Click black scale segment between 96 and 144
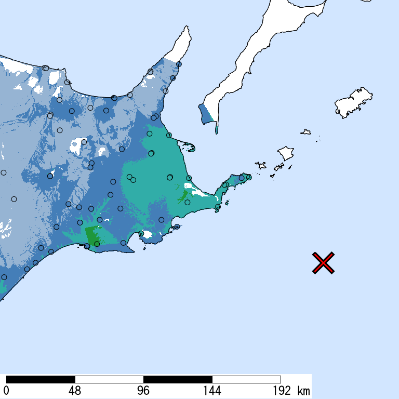Image resolution: width=399 pixels, height=399 pixels. click(178, 379)
